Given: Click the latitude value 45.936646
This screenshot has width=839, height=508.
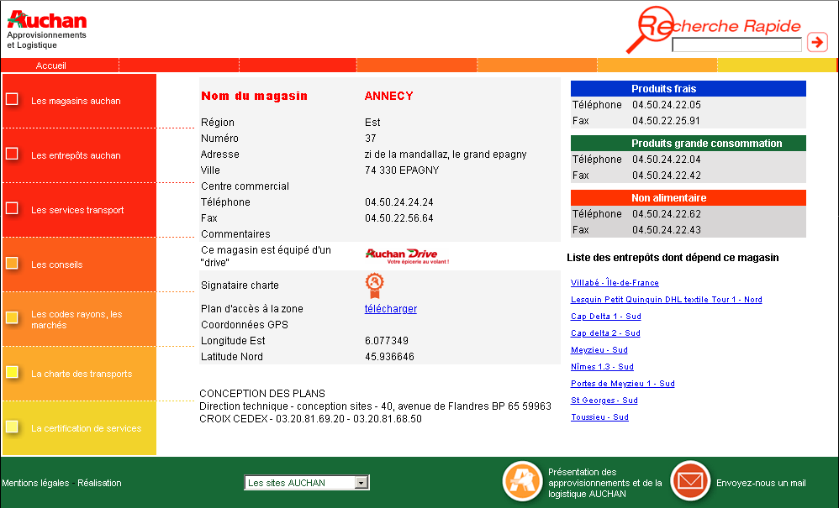Looking at the screenshot, I should (389, 357).
